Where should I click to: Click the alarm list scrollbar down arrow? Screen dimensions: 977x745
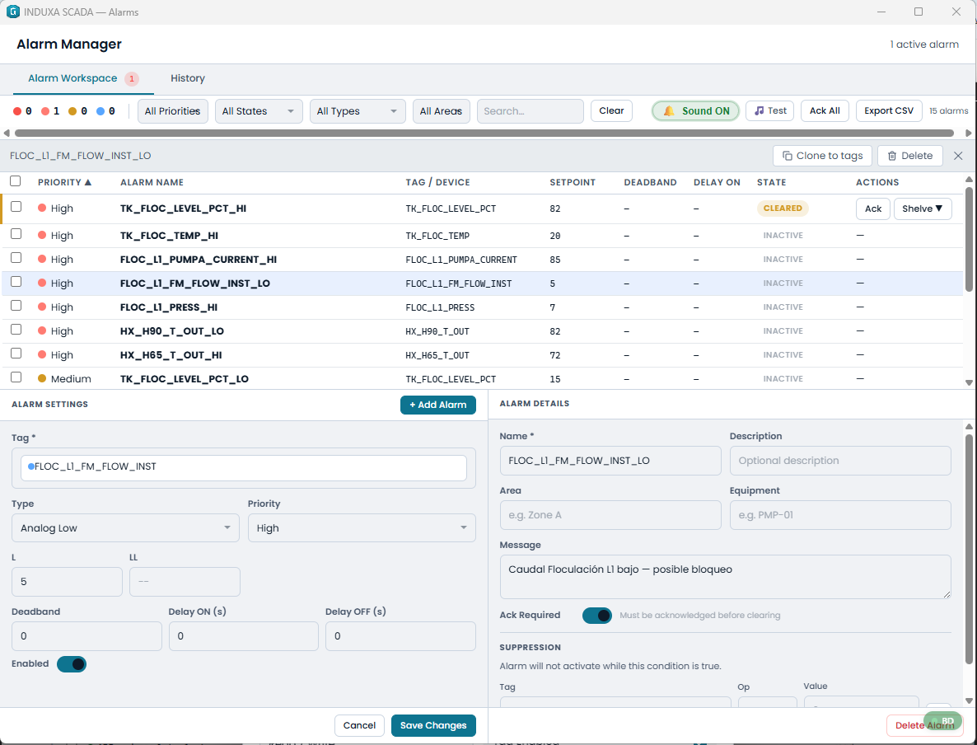click(x=969, y=382)
